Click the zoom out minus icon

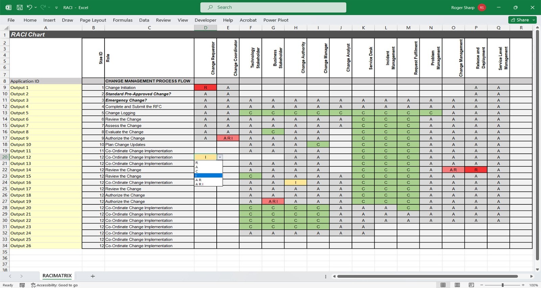point(482,285)
